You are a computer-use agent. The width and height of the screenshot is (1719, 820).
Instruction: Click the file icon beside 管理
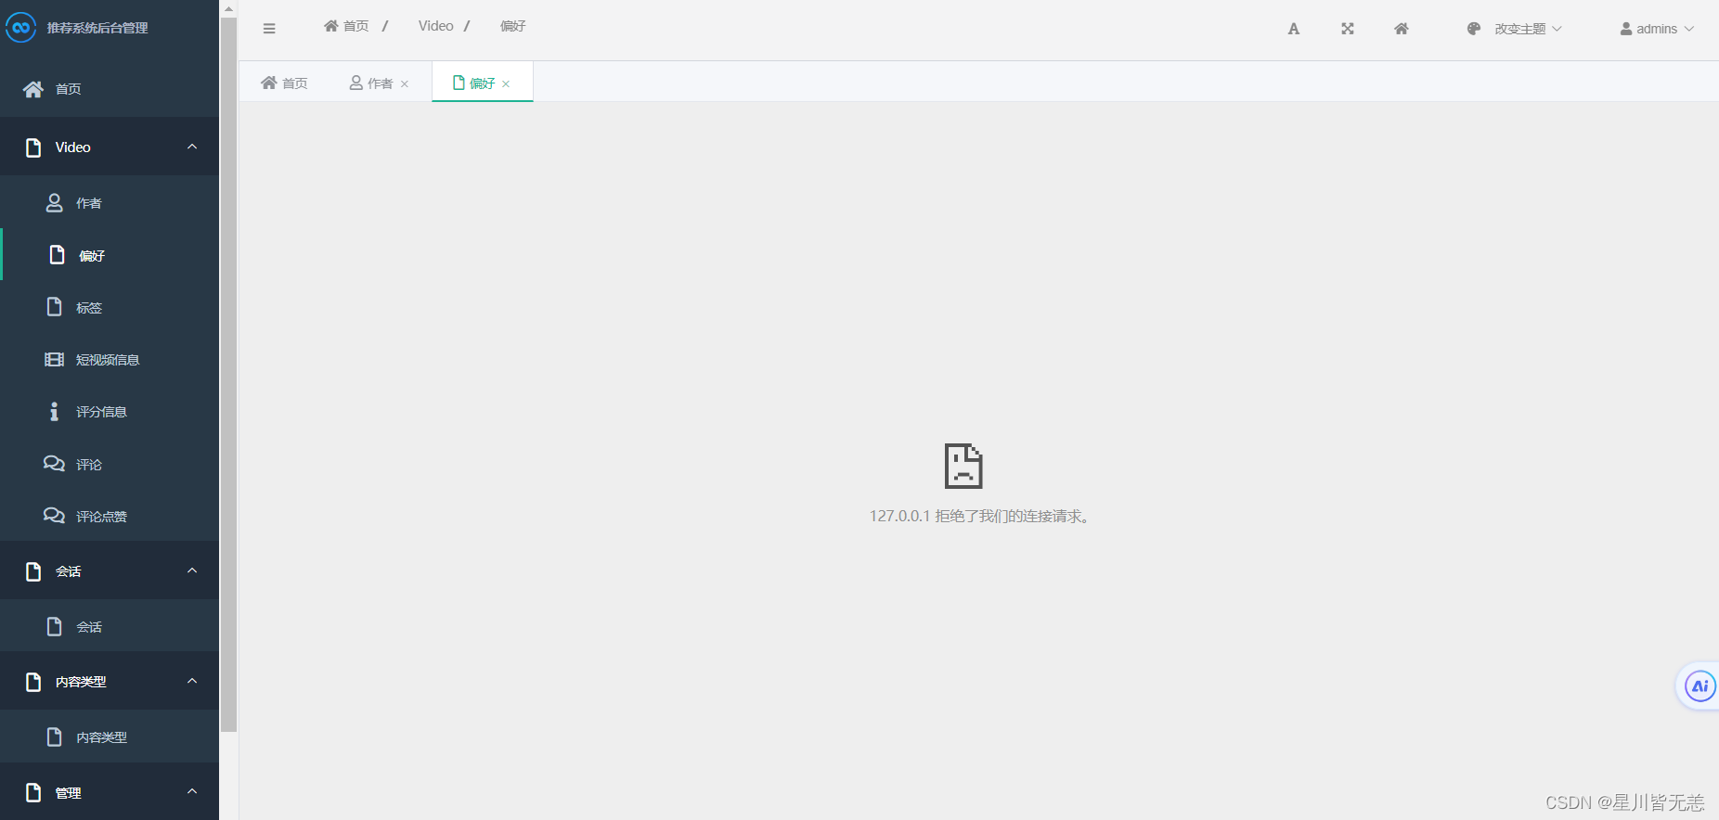(33, 792)
